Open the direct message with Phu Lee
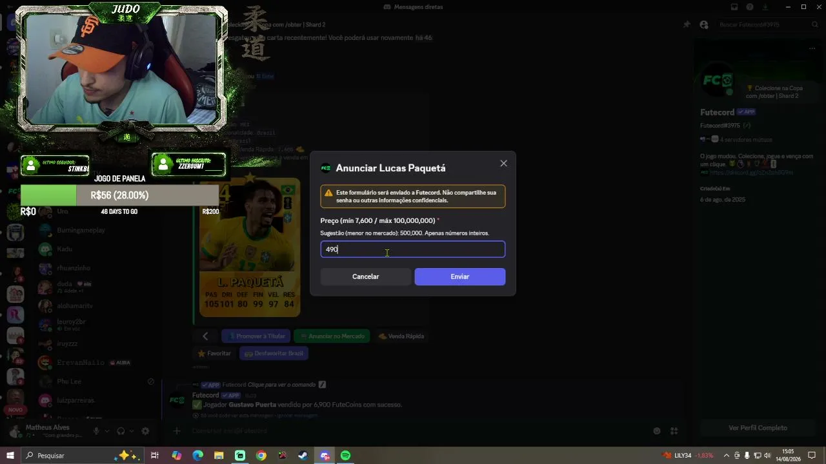 97,382
